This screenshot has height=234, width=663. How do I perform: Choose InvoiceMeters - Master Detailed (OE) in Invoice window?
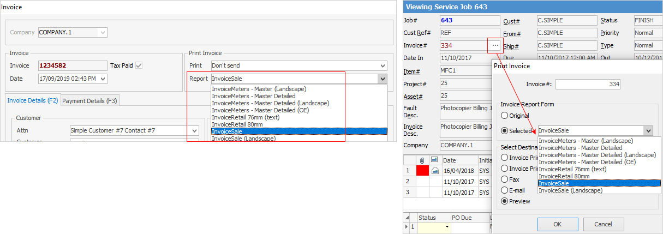pyautogui.click(x=299, y=110)
